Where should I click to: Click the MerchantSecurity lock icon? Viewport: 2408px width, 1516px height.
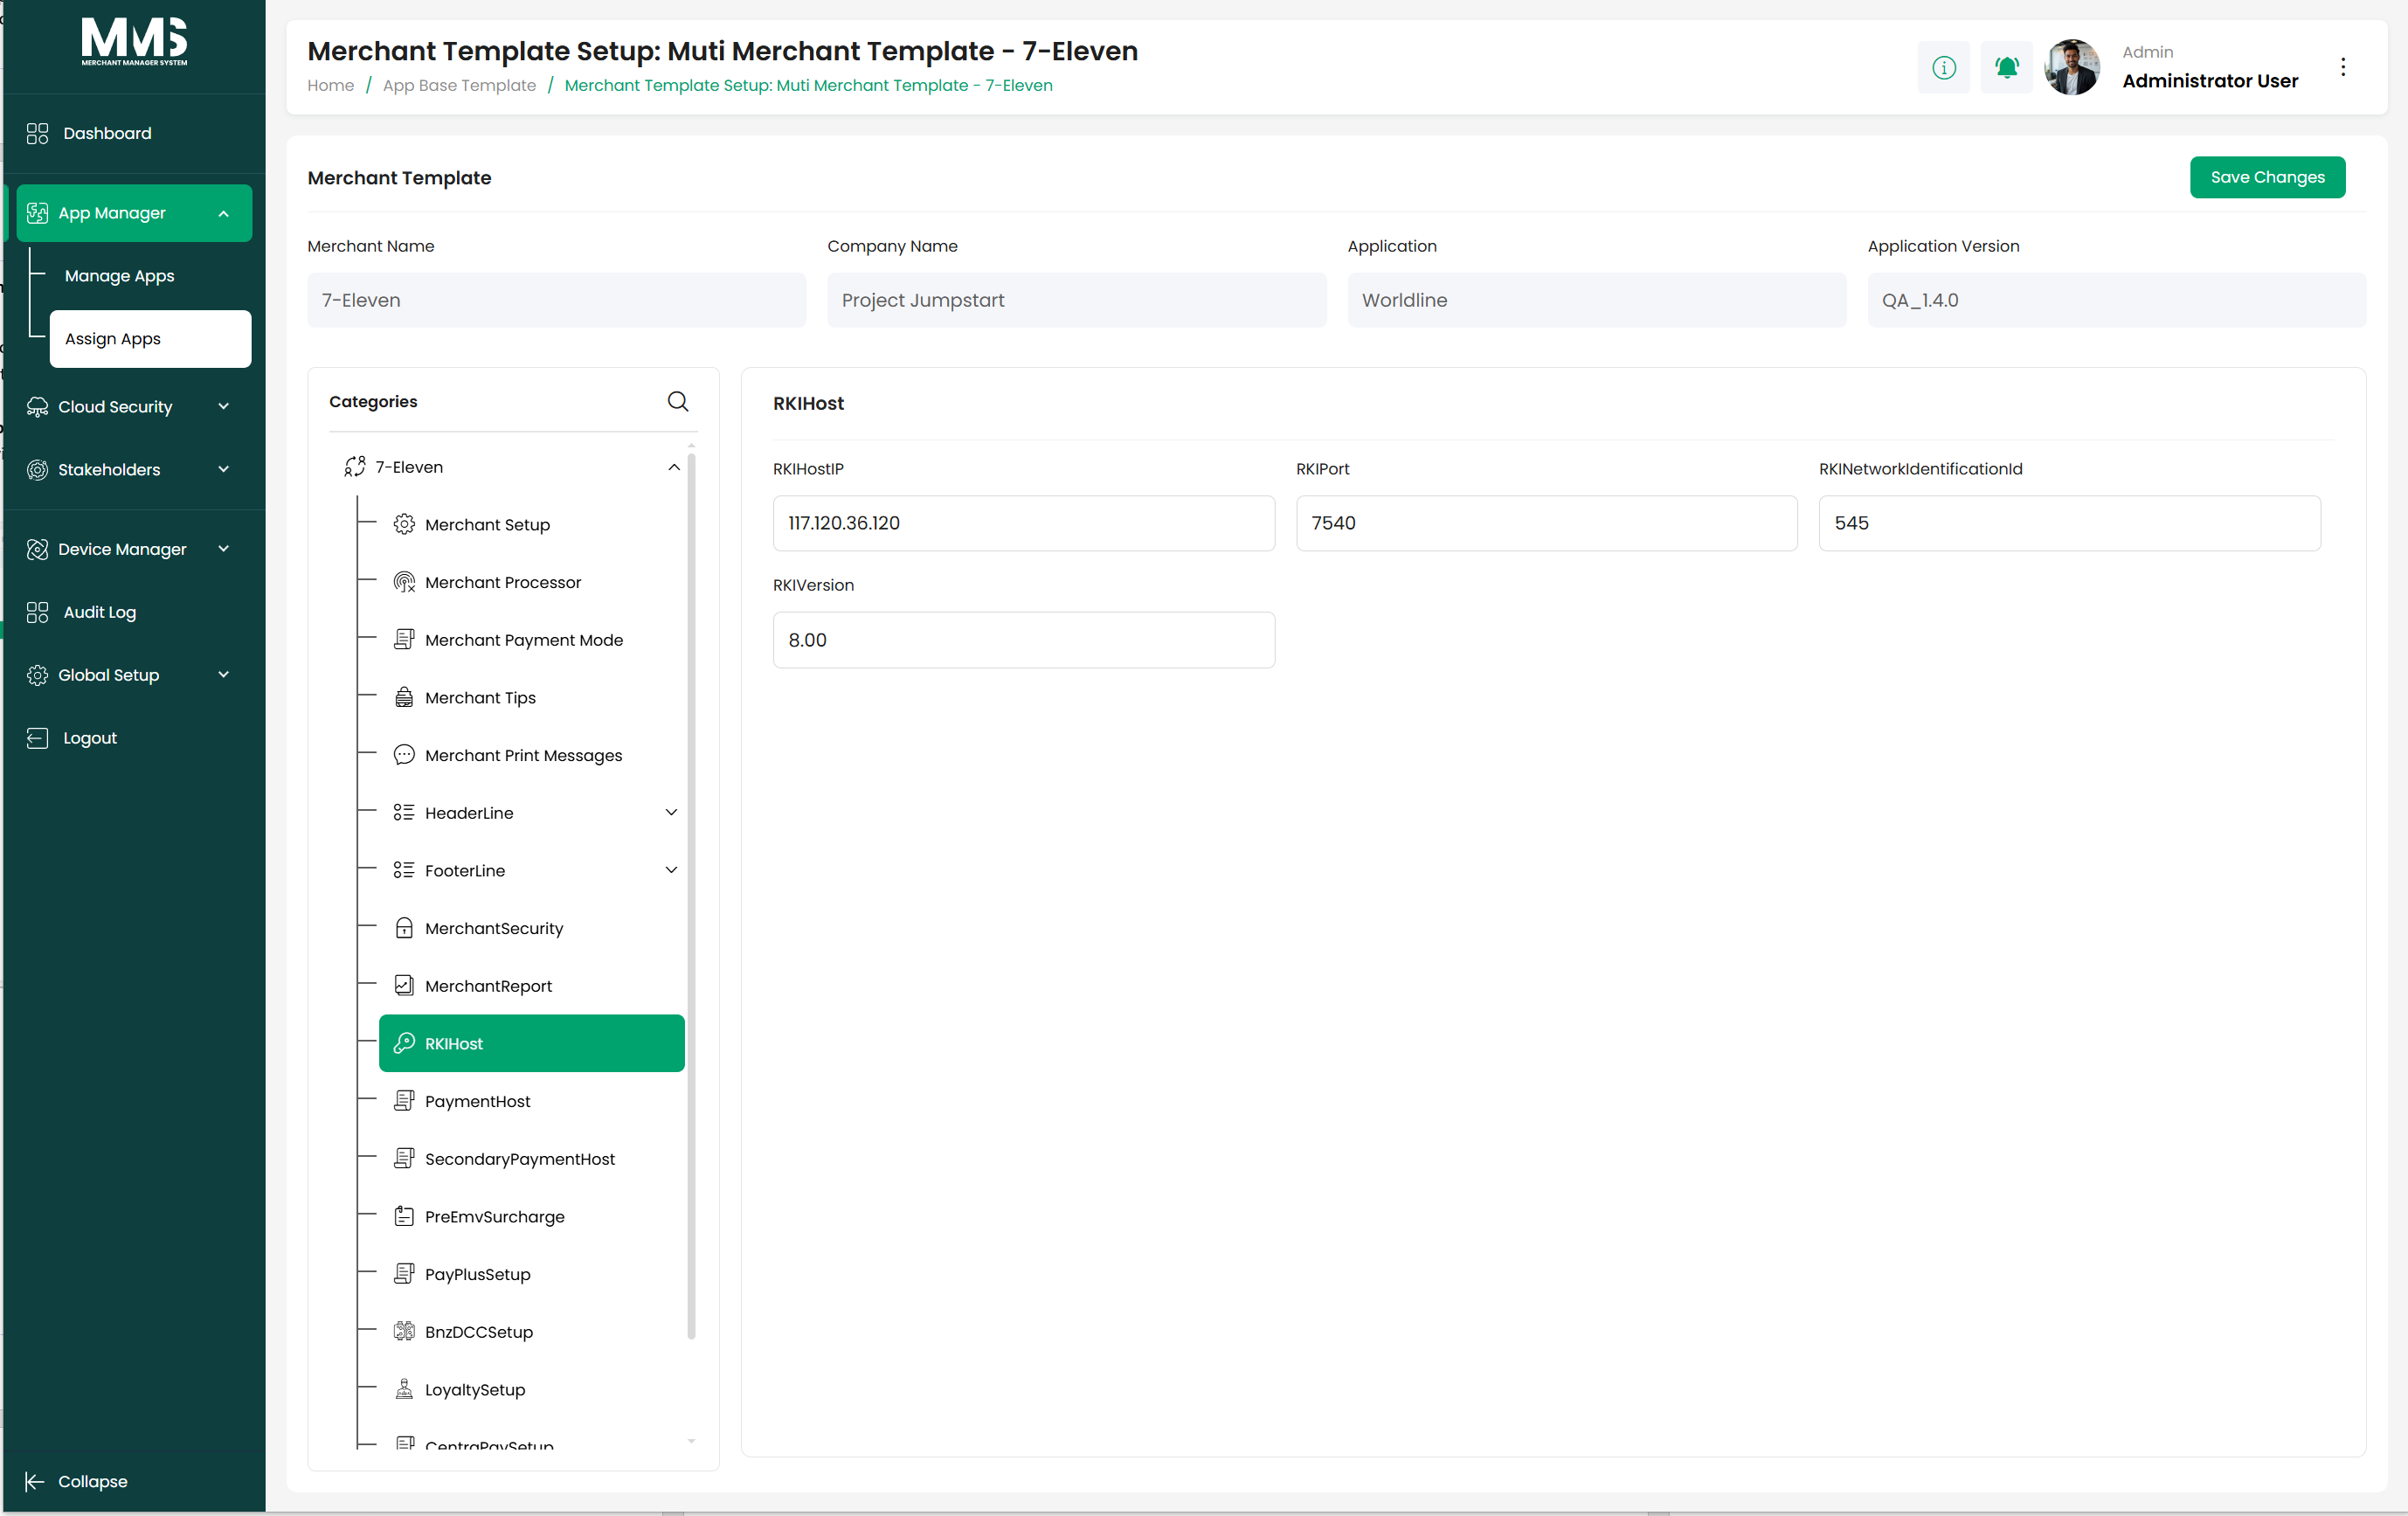click(x=404, y=928)
